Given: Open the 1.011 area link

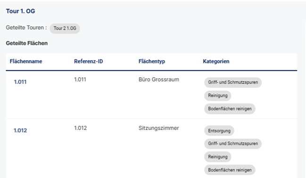Looking at the screenshot, I should point(20,82).
